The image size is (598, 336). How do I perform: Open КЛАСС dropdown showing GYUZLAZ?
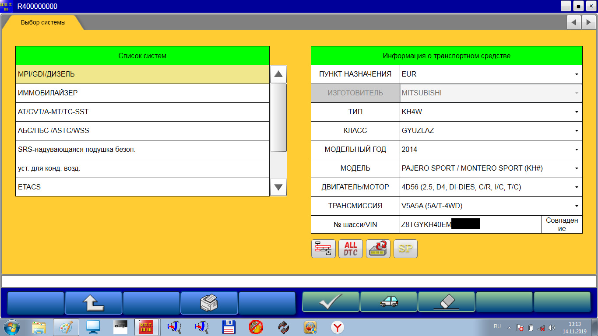click(491, 131)
